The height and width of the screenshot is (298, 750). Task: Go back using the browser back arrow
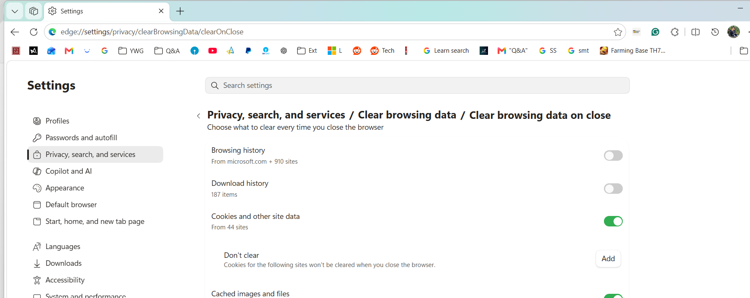click(x=15, y=32)
